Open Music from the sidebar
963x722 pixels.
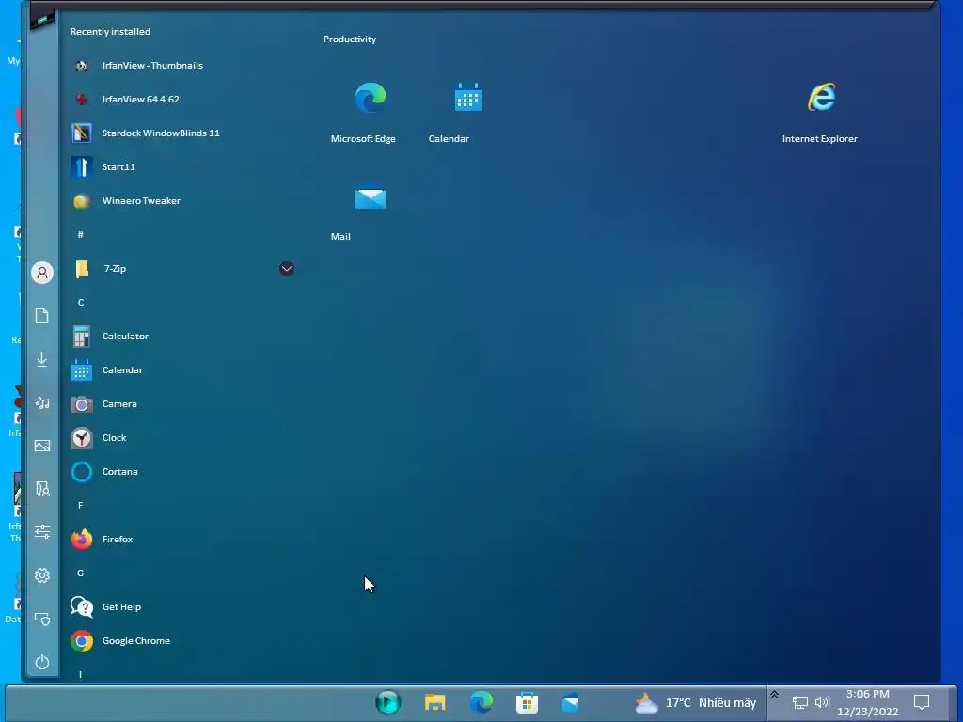pyautogui.click(x=42, y=402)
